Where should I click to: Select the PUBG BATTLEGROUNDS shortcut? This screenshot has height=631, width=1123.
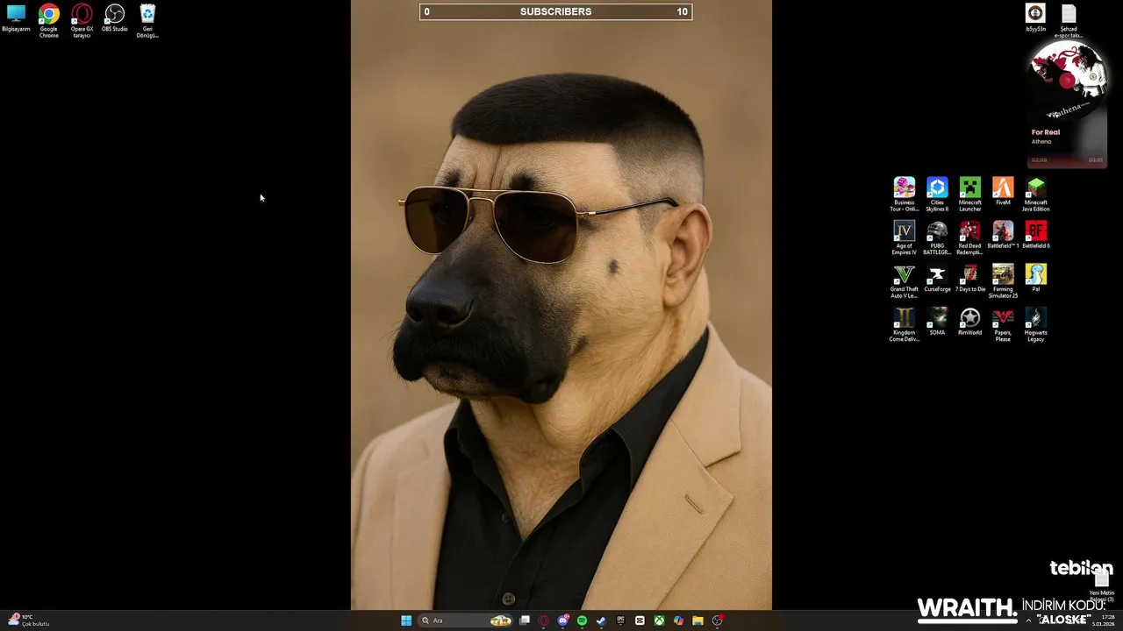click(x=937, y=238)
